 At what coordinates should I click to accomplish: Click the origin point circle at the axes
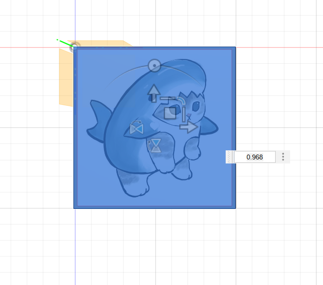(x=75, y=47)
